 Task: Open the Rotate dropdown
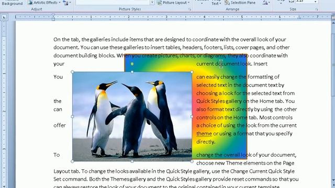tap(266, 3)
